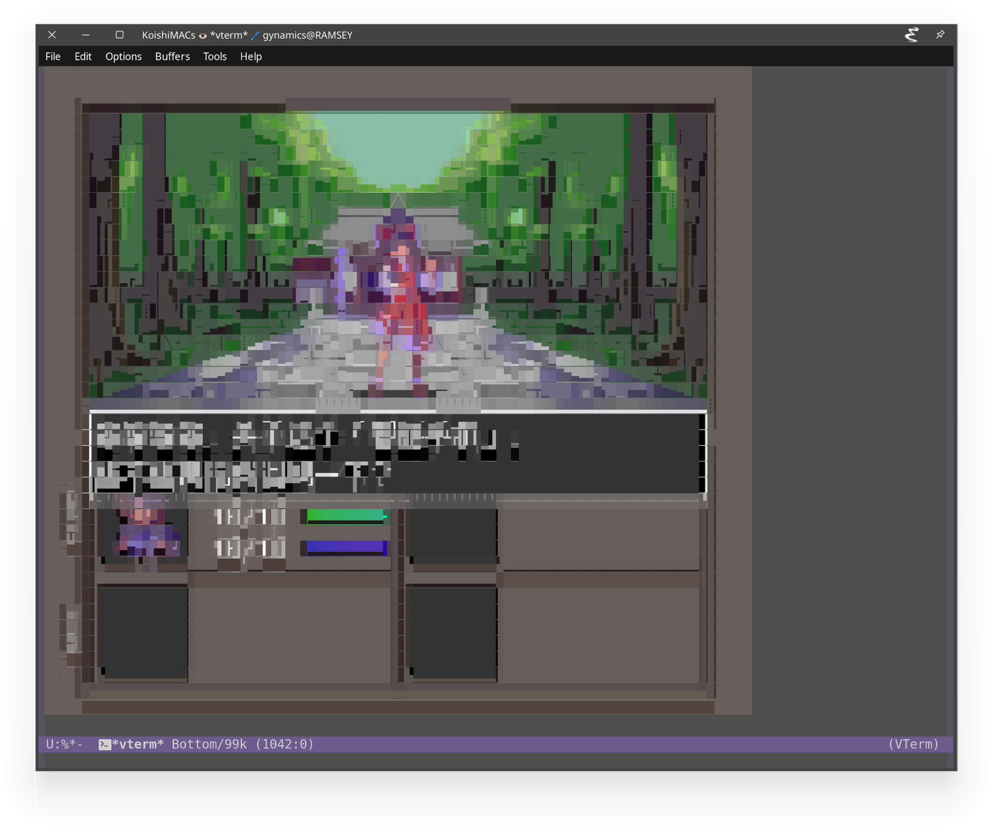Click the pencil icon in the window title
This screenshot has height=829, width=992.
255,36
